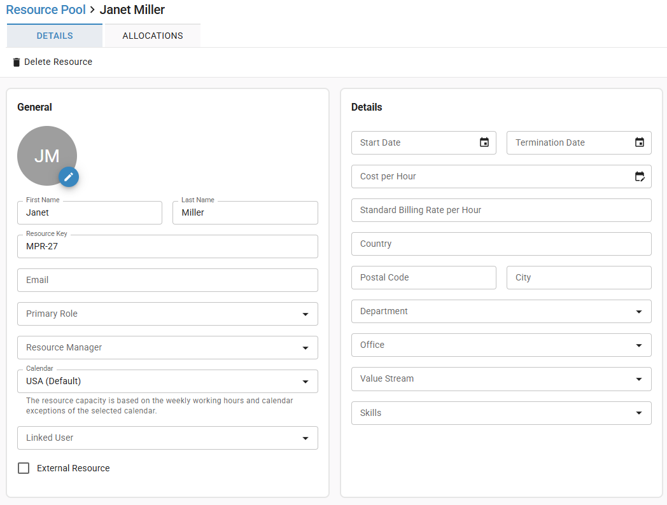This screenshot has height=505, width=667.
Task: Click the Details section heading in right panel
Action: (x=367, y=107)
